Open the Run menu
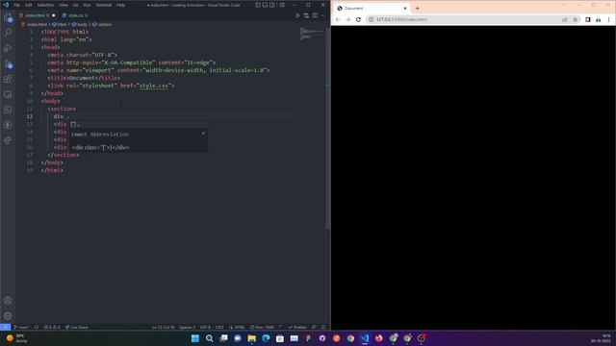The image size is (616, 346). (x=87, y=5)
